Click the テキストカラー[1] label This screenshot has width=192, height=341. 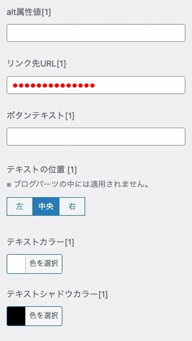tap(40, 242)
